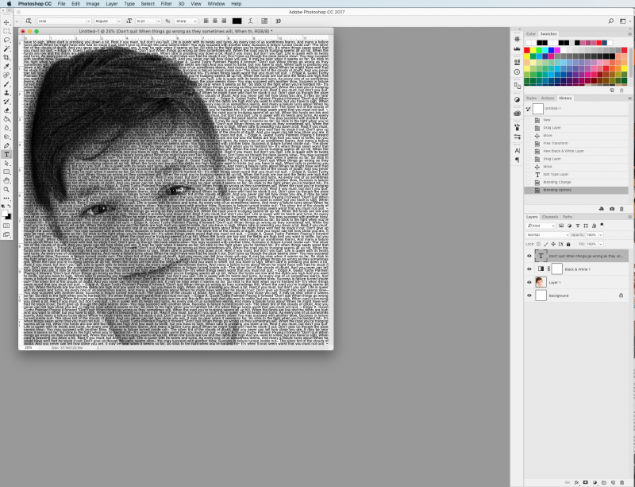Screen dimensions: 635x487
Task: Toggle lock all padlock icon
Action: coord(568,244)
